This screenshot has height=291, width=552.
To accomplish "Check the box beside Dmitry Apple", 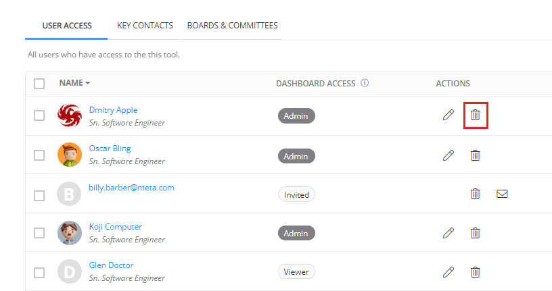I will click(x=39, y=115).
